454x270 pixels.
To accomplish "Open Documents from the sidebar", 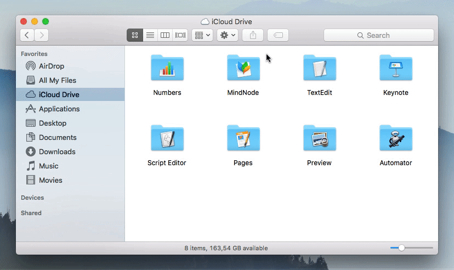I will click(x=70, y=137).
